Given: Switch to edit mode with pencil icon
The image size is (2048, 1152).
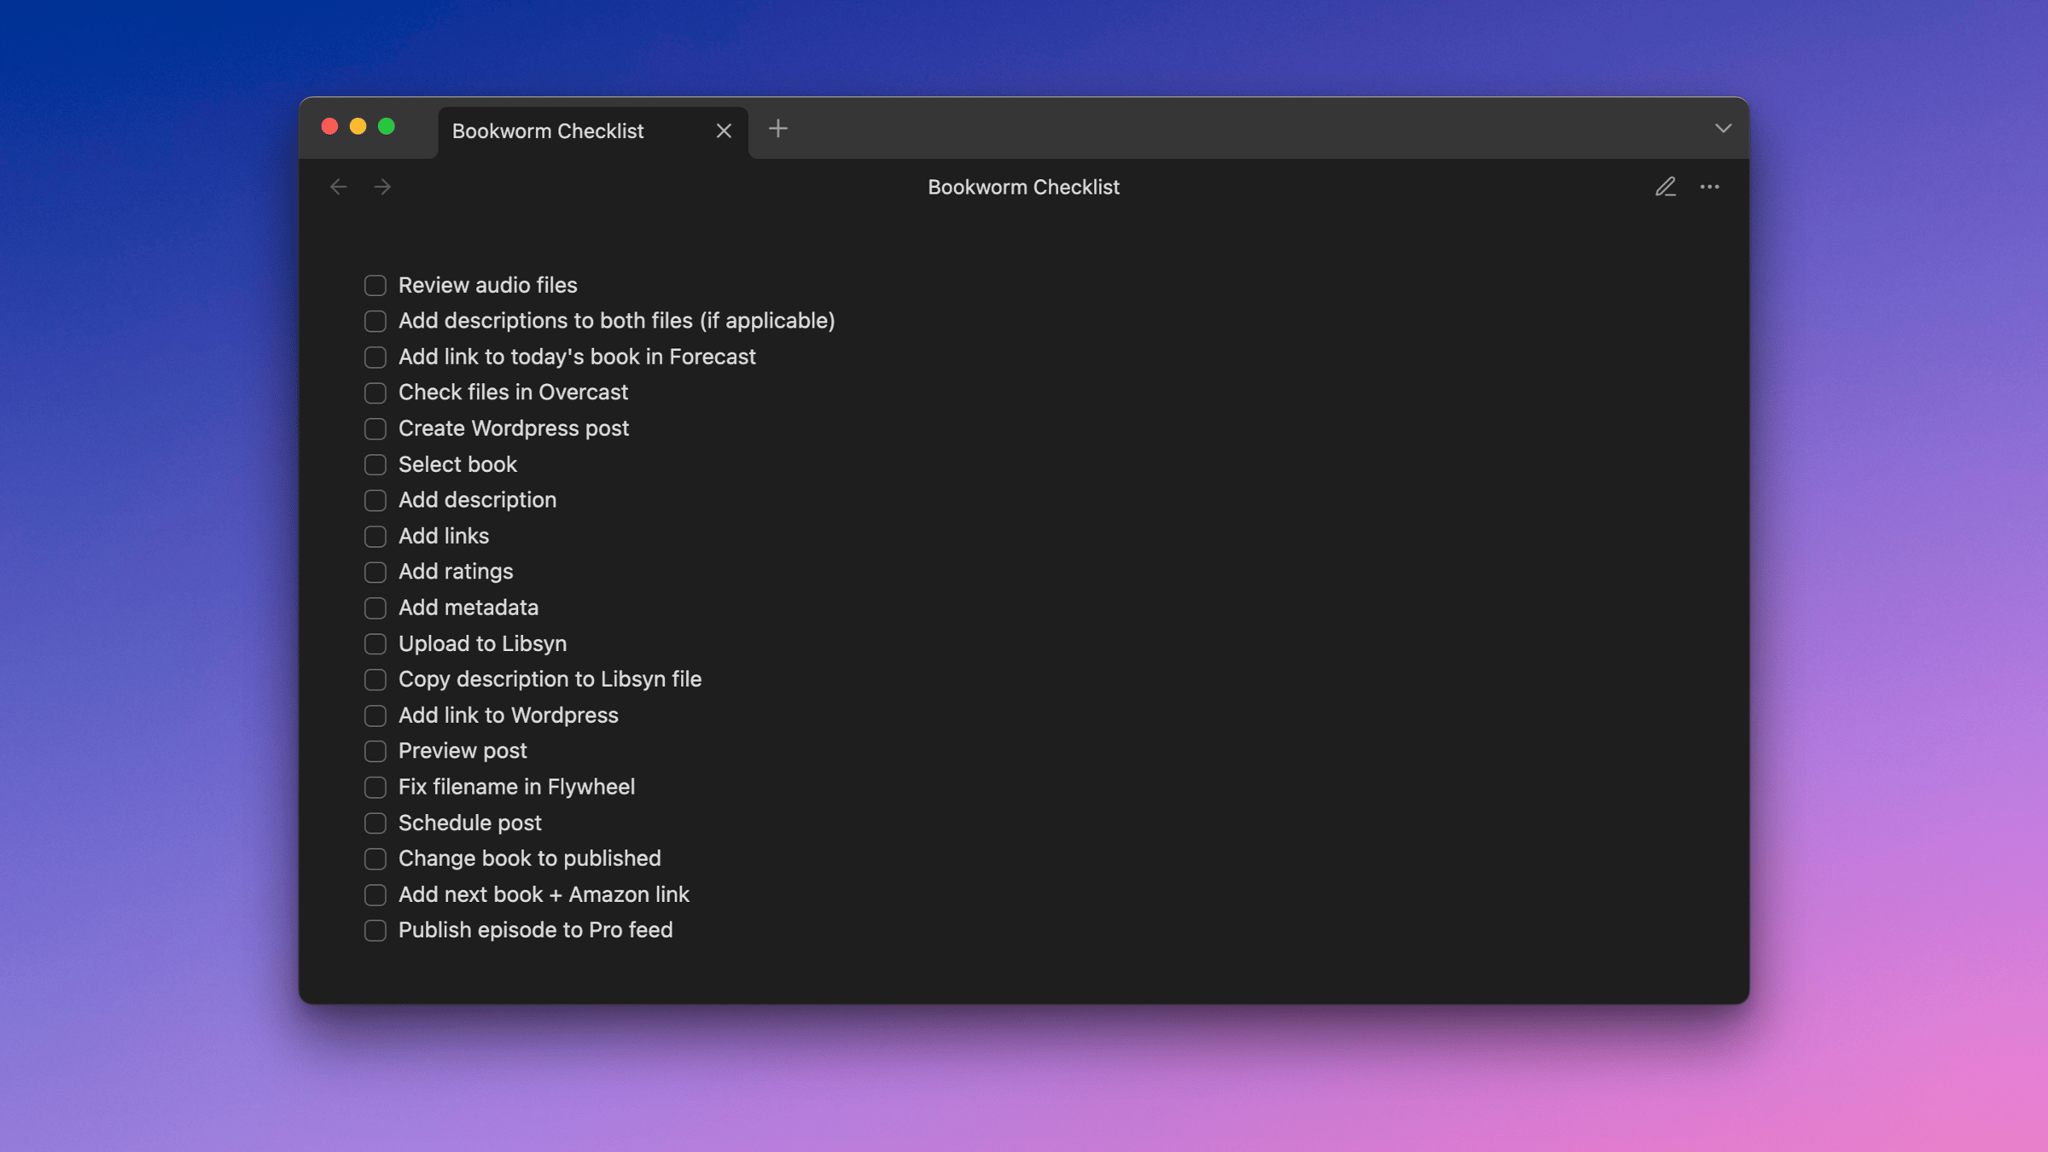Looking at the screenshot, I should click(1665, 187).
